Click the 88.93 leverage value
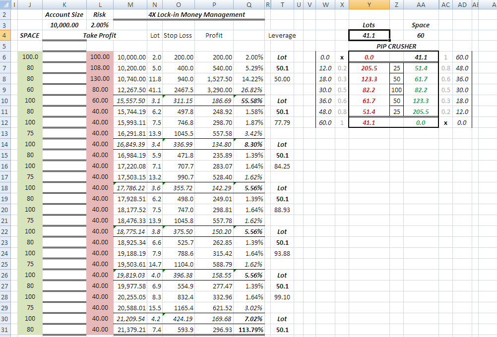 [282, 210]
